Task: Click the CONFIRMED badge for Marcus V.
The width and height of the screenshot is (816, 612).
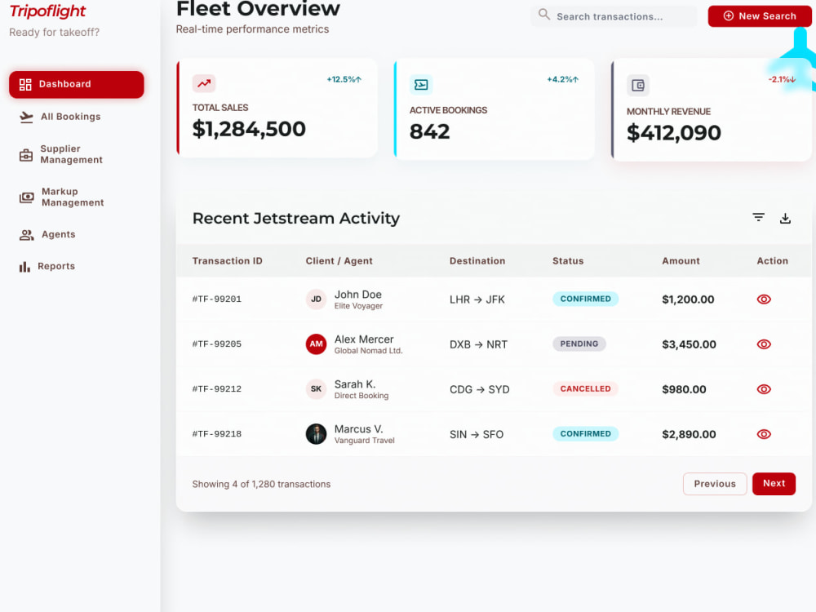Action: [585, 433]
